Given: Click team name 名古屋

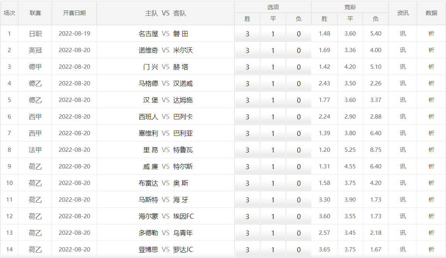Looking at the screenshot, I should click(148, 34).
